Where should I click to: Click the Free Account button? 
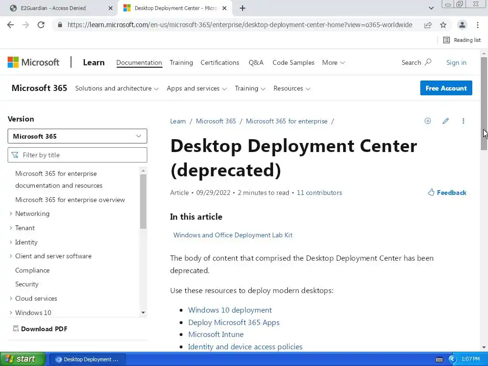coord(446,88)
